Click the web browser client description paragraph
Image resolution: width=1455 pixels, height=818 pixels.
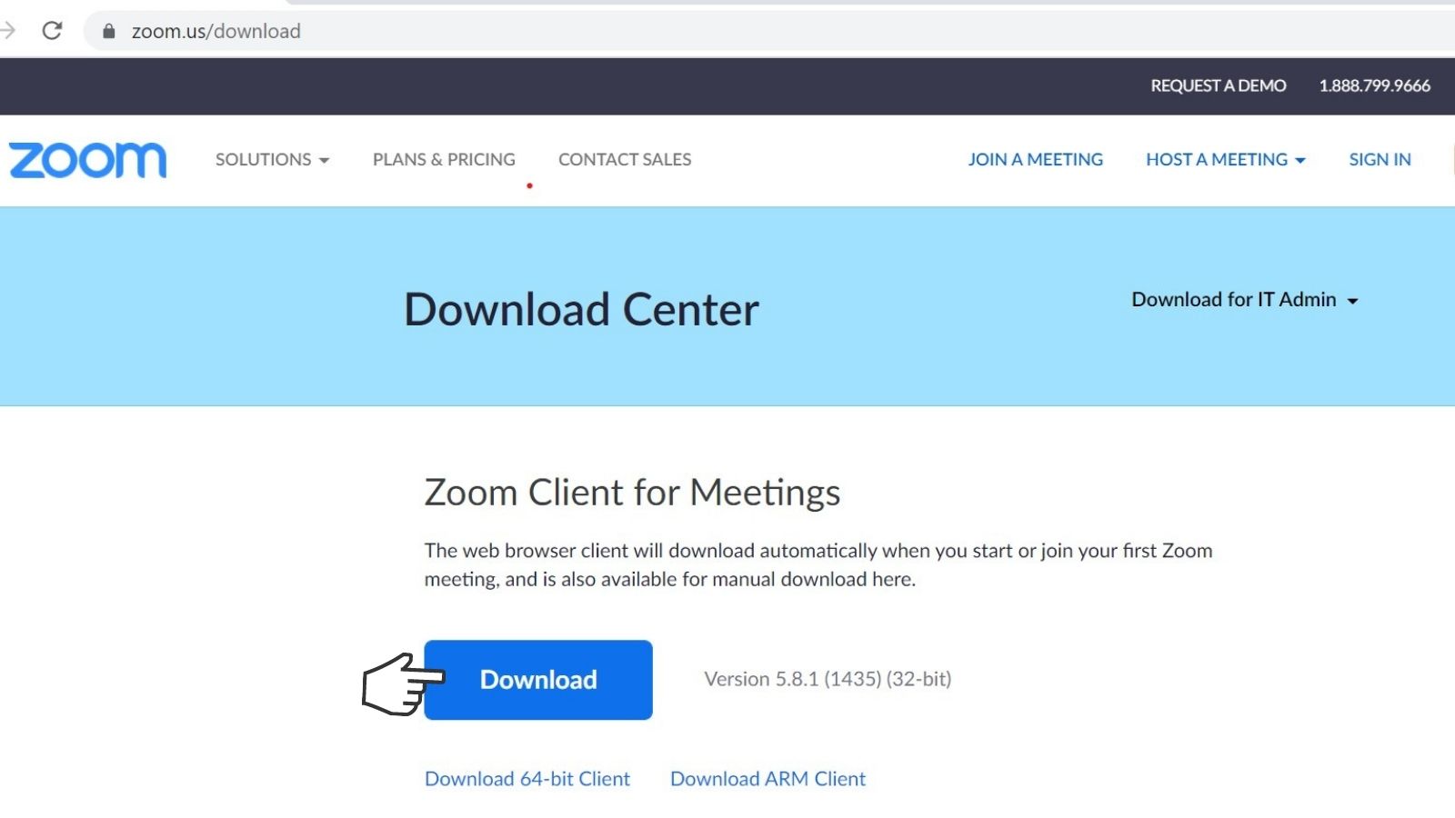[x=818, y=564]
